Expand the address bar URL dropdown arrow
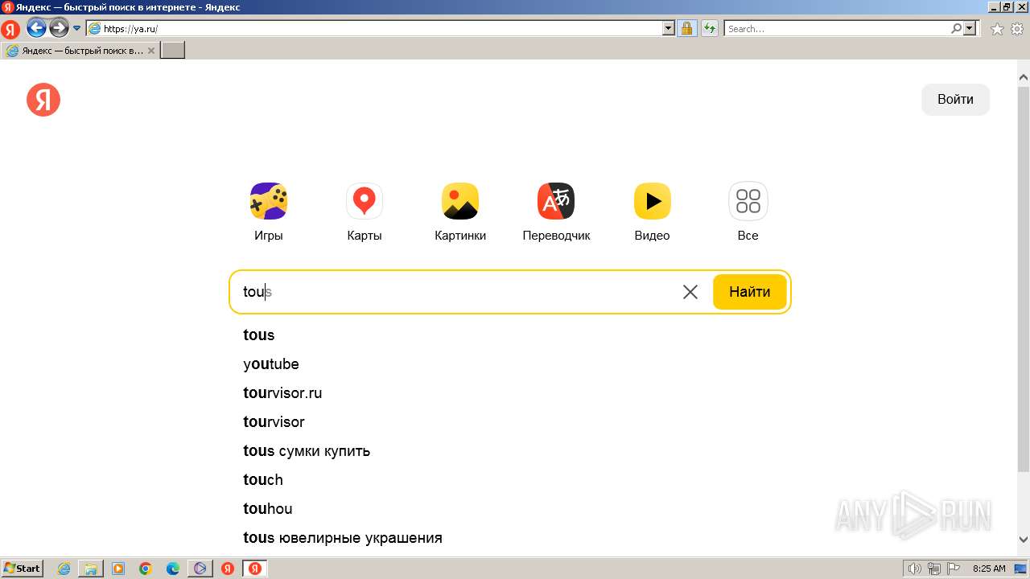 [669, 28]
